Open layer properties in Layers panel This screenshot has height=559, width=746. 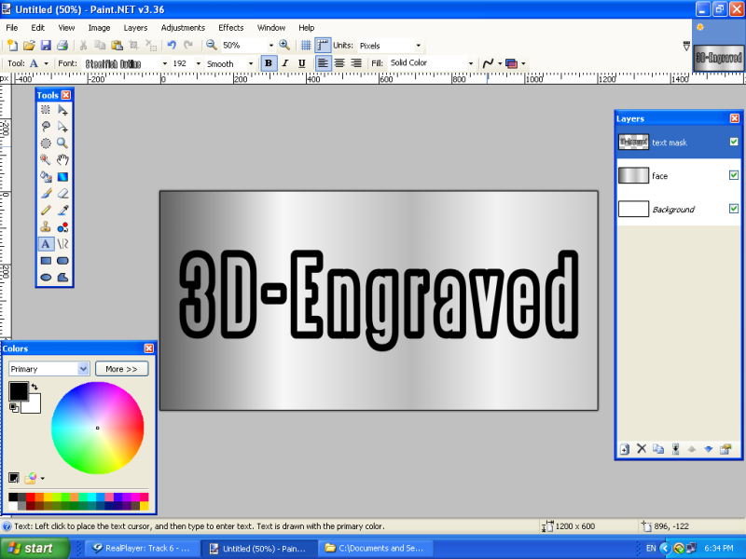[725, 449]
